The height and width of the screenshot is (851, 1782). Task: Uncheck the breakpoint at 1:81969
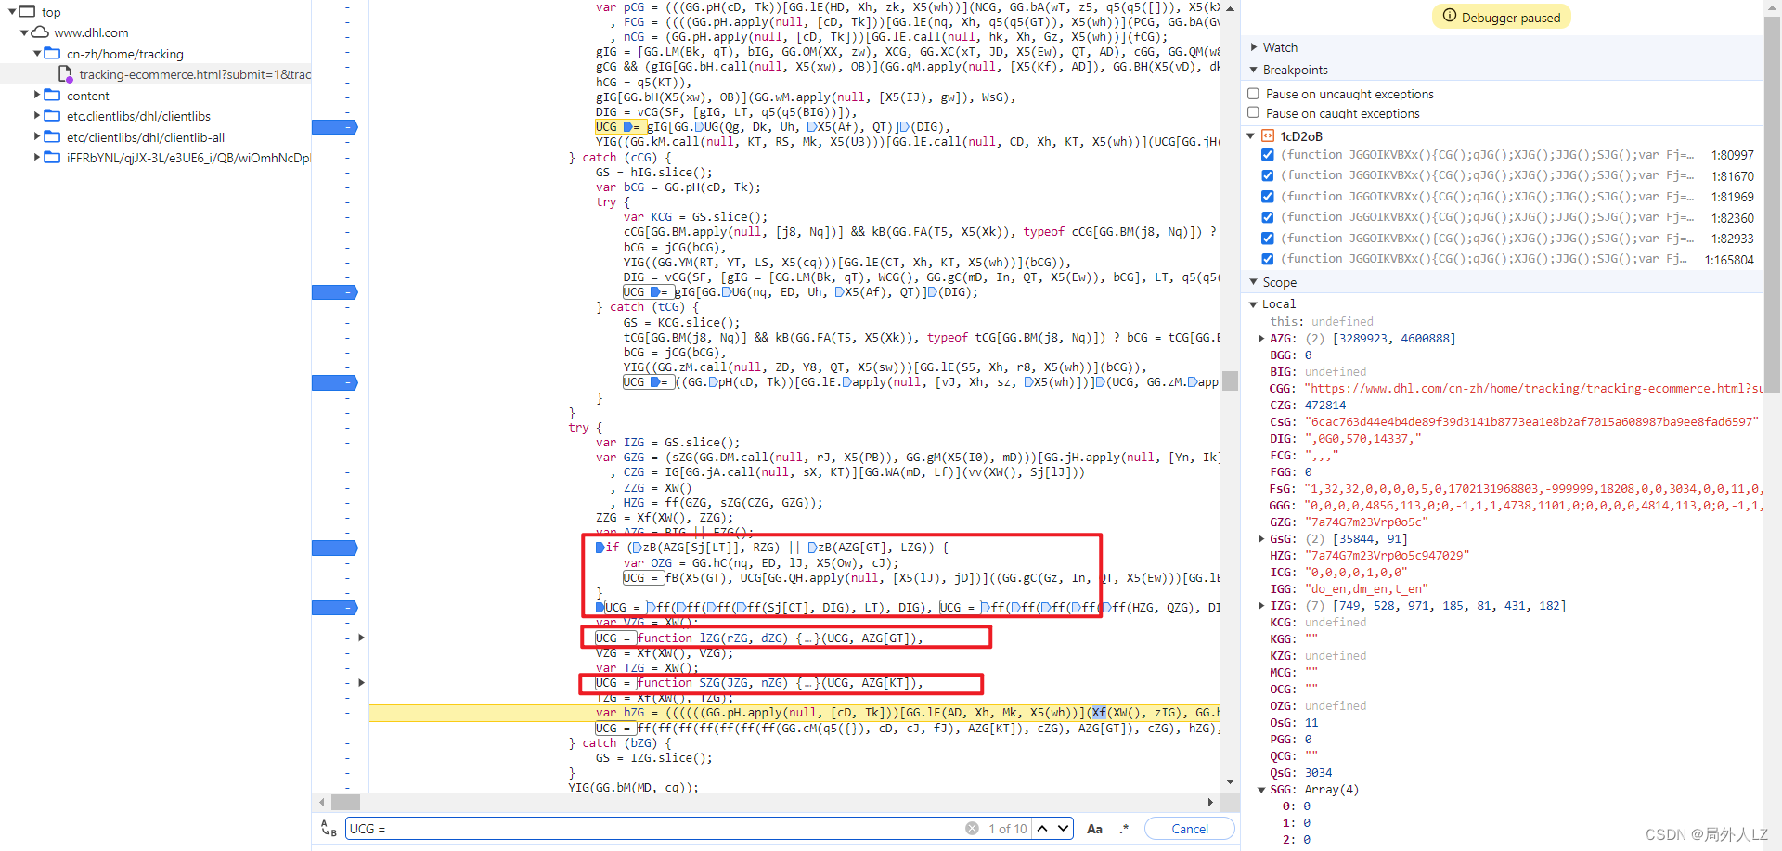[1268, 197]
